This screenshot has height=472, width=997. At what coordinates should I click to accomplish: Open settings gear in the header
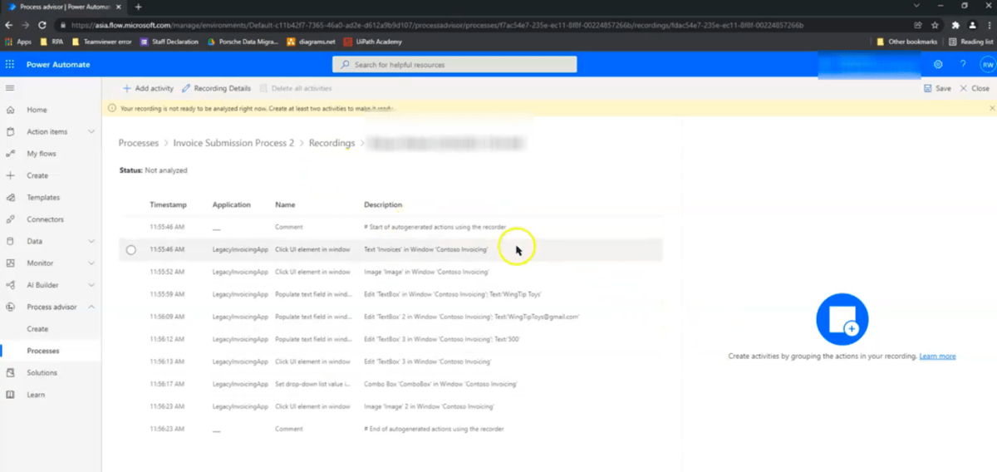coord(938,64)
